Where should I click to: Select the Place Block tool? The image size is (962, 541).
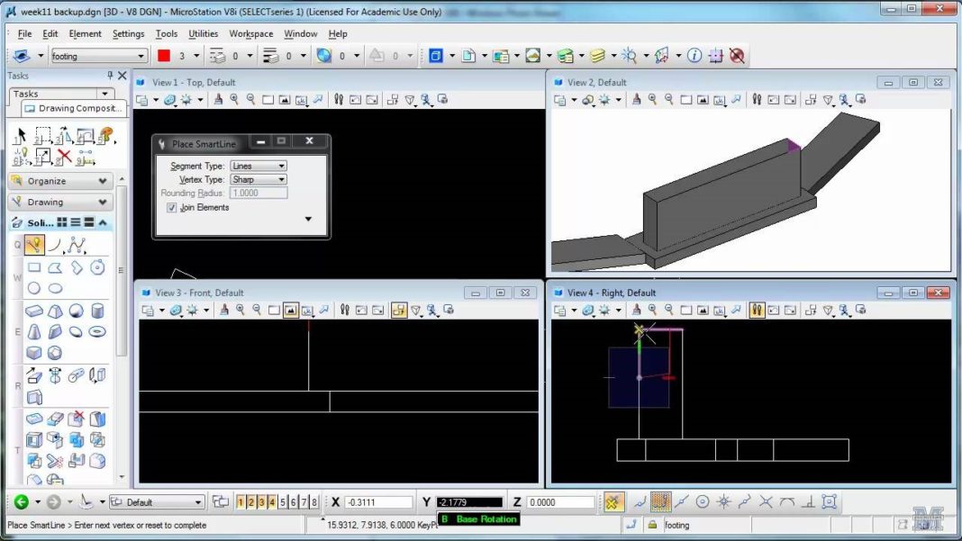pyautogui.click(x=36, y=267)
